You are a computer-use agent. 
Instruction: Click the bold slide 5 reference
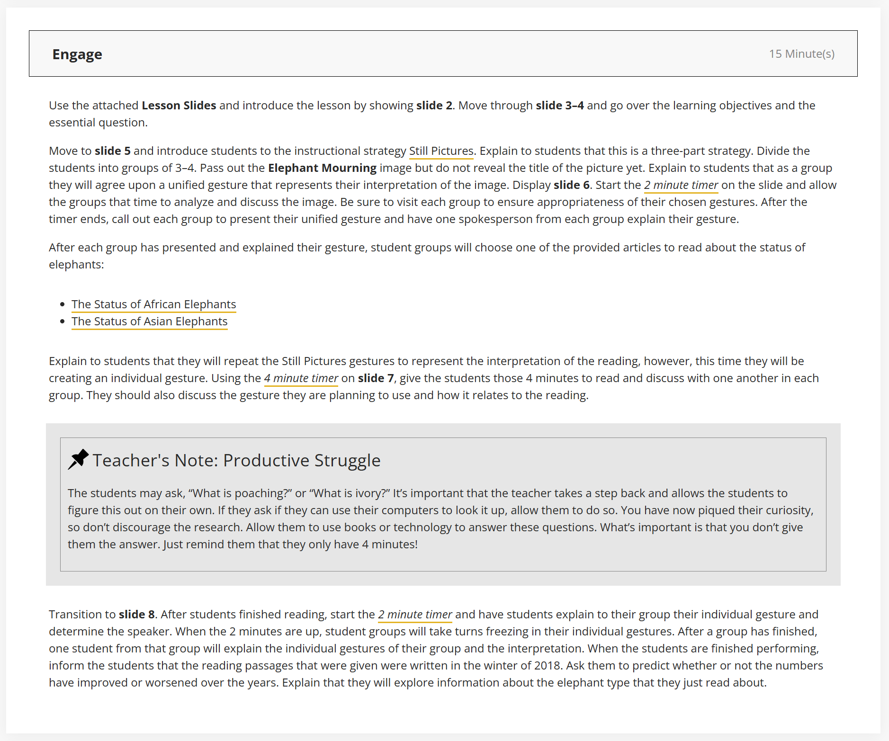[112, 151]
